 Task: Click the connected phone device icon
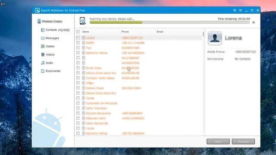[39, 21]
